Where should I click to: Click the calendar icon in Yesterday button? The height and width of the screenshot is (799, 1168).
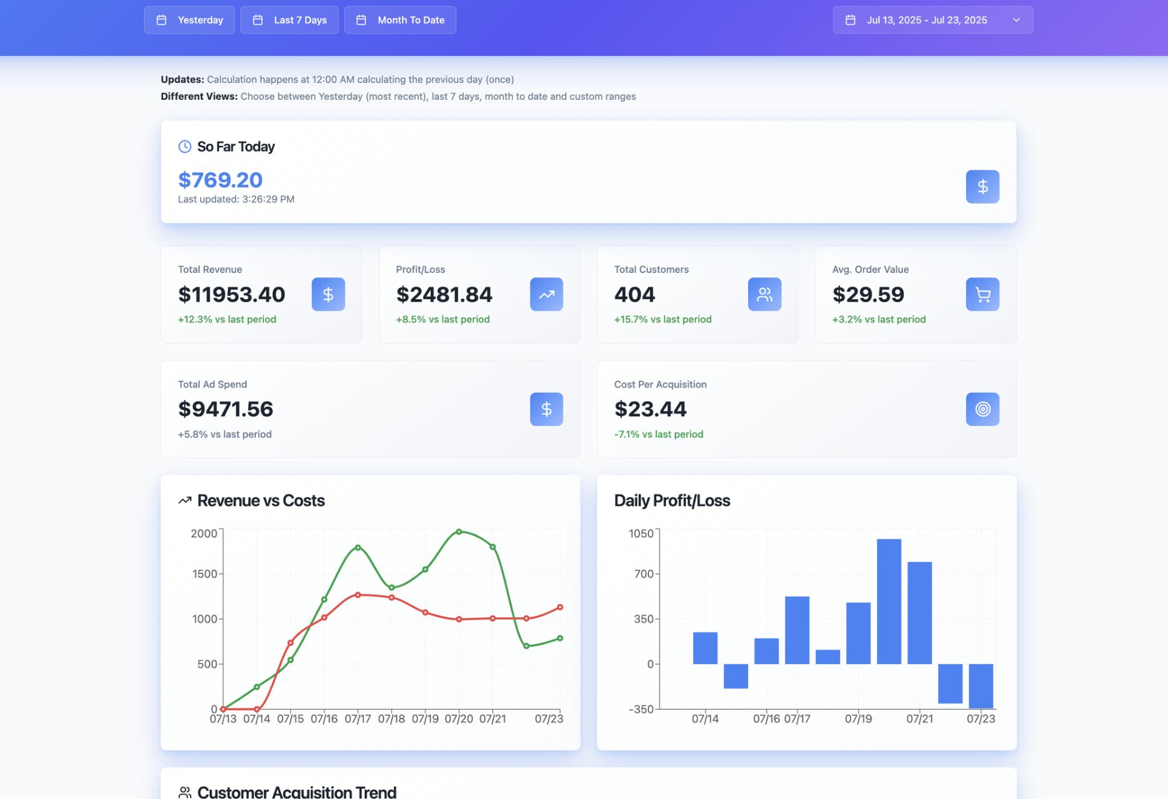click(x=162, y=20)
